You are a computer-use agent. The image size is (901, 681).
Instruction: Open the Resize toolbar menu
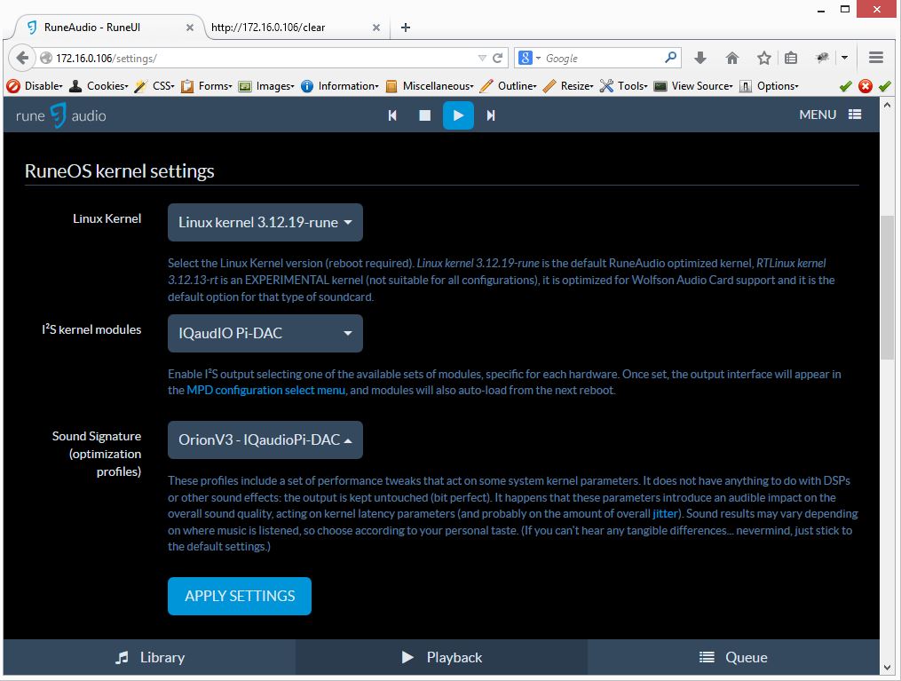pos(568,86)
